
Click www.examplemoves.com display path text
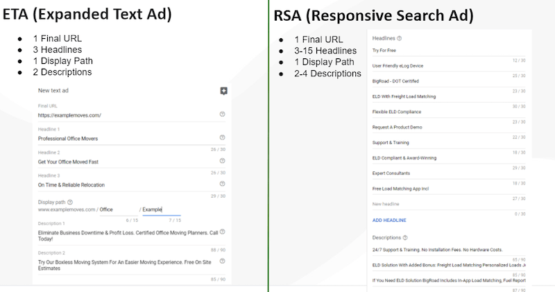coord(67,209)
